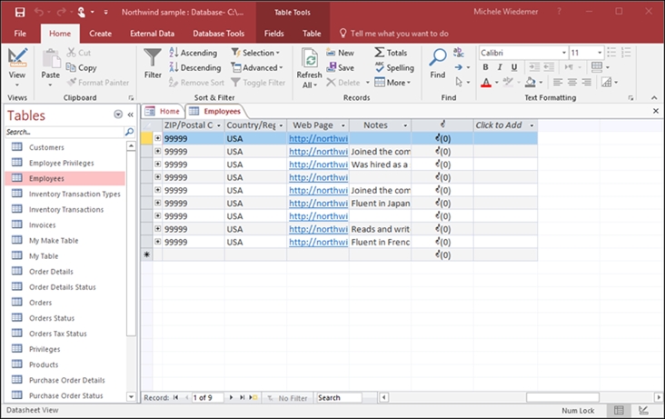665x419 pixels.
Task: Open the View button in the ribbon
Action: [x=17, y=68]
